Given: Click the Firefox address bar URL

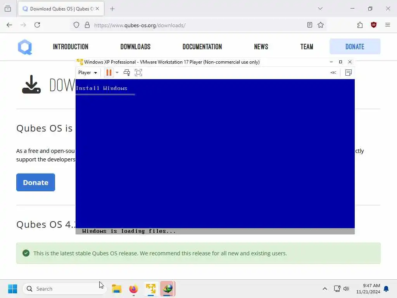Looking at the screenshot, I should [x=140, y=25].
